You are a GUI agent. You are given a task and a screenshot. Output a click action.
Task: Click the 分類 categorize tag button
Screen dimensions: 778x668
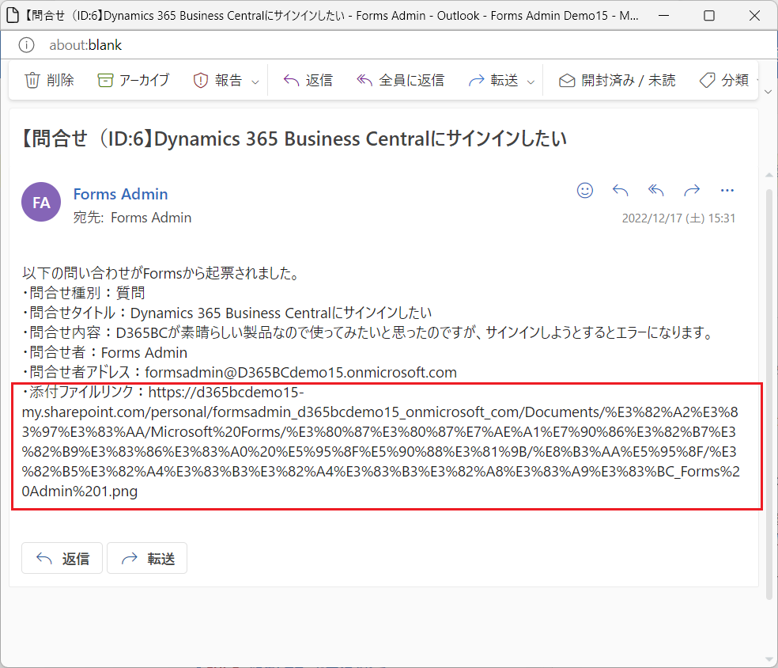[724, 81]
